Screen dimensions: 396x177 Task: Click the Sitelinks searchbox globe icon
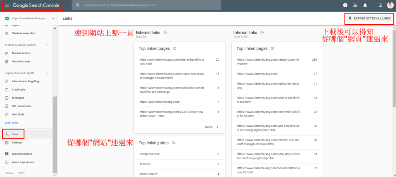click(7, 33)
